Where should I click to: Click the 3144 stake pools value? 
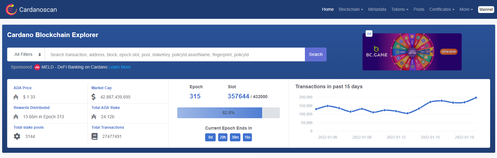[x=30, y=136]
